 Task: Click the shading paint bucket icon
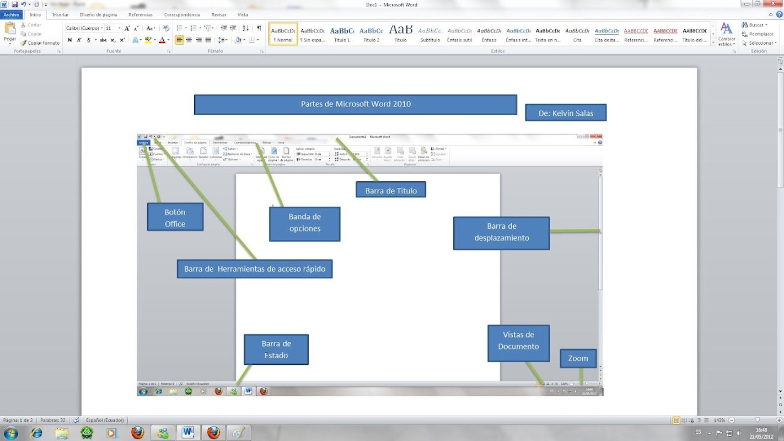point(238,40)
